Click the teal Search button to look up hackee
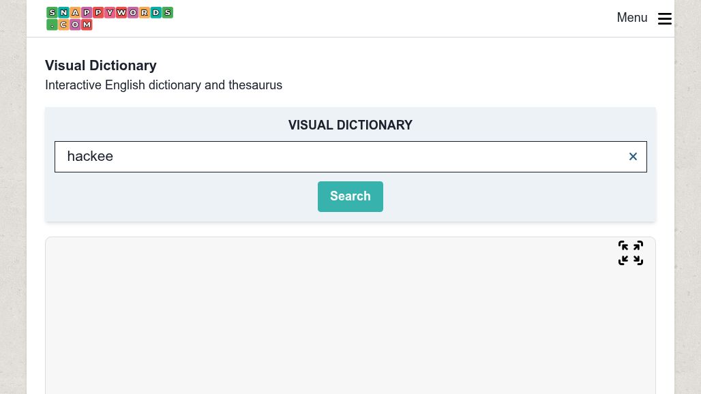This screenshot has width=701, height=394. (x=350, y=196)
